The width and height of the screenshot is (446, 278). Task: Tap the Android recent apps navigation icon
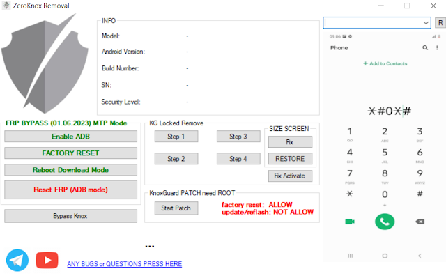point(350,256)
